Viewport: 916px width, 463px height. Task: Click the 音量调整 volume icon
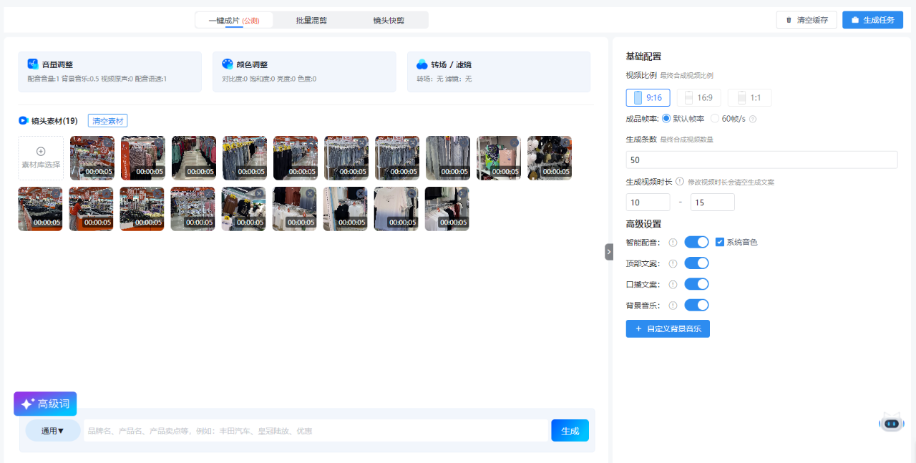[x=32, y=64]
